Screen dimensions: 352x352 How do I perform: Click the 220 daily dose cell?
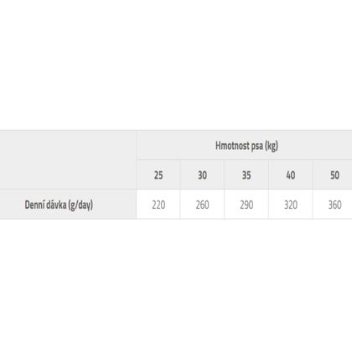click(158, 204)
